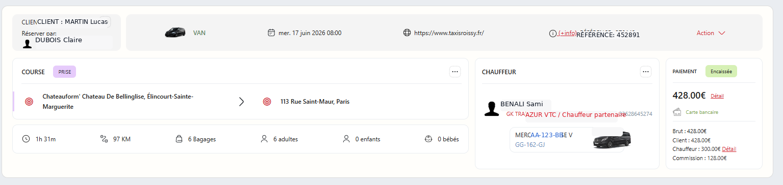The image size is (783, 185).
Task: Click chauffeur name BENALI Sami
Action: click(x=521, y=104)
